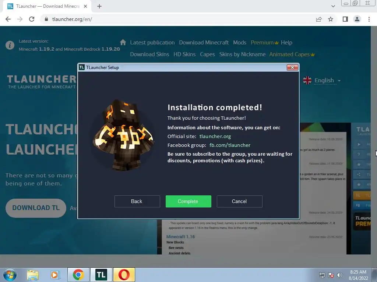Click the home icon in site navigation
377x282 pixels.
click(x=123, y=43)
